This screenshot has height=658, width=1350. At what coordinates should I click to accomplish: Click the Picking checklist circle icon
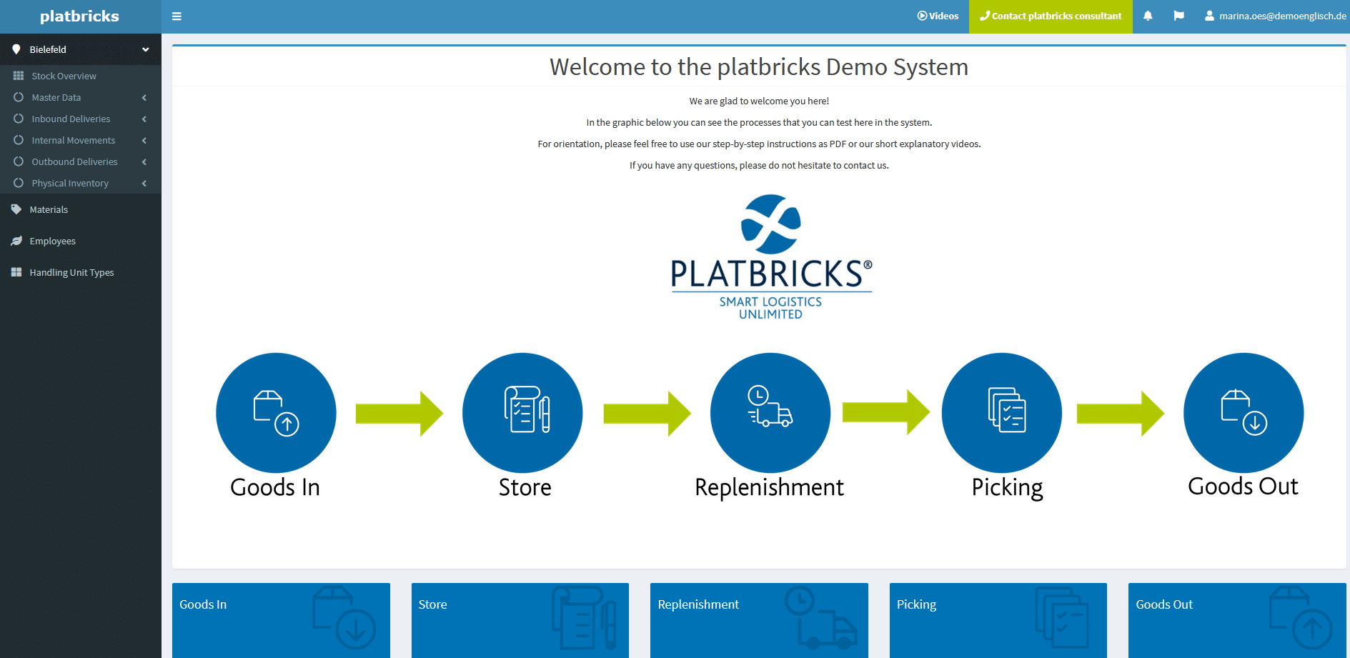(x=1001, y=413)
